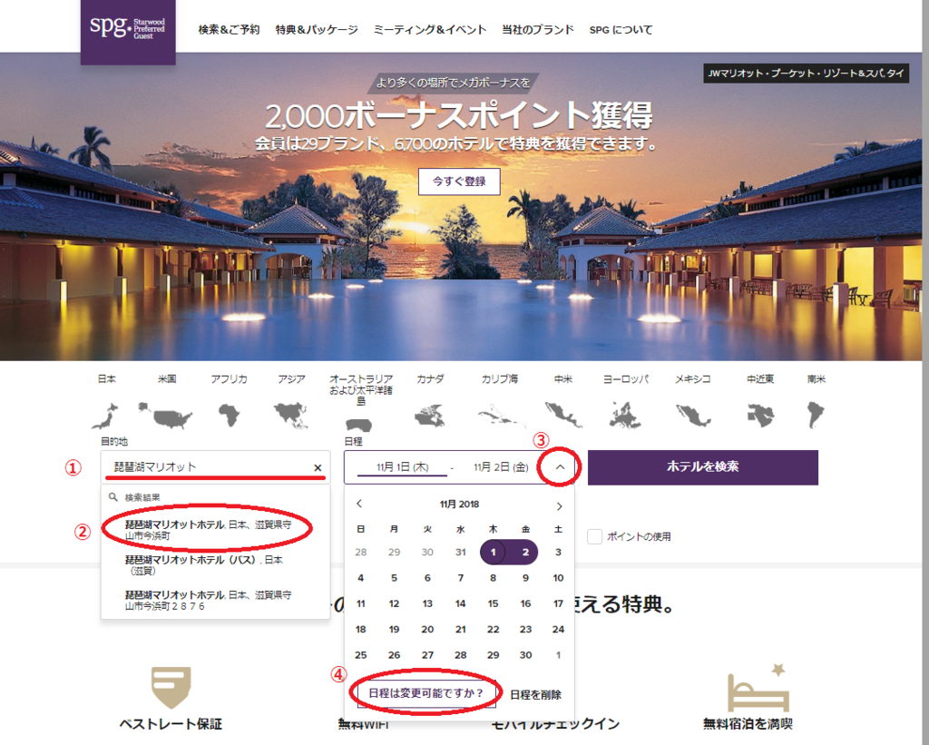Choose the Asia region map icon
929x745 pixels.
point(291,415)
